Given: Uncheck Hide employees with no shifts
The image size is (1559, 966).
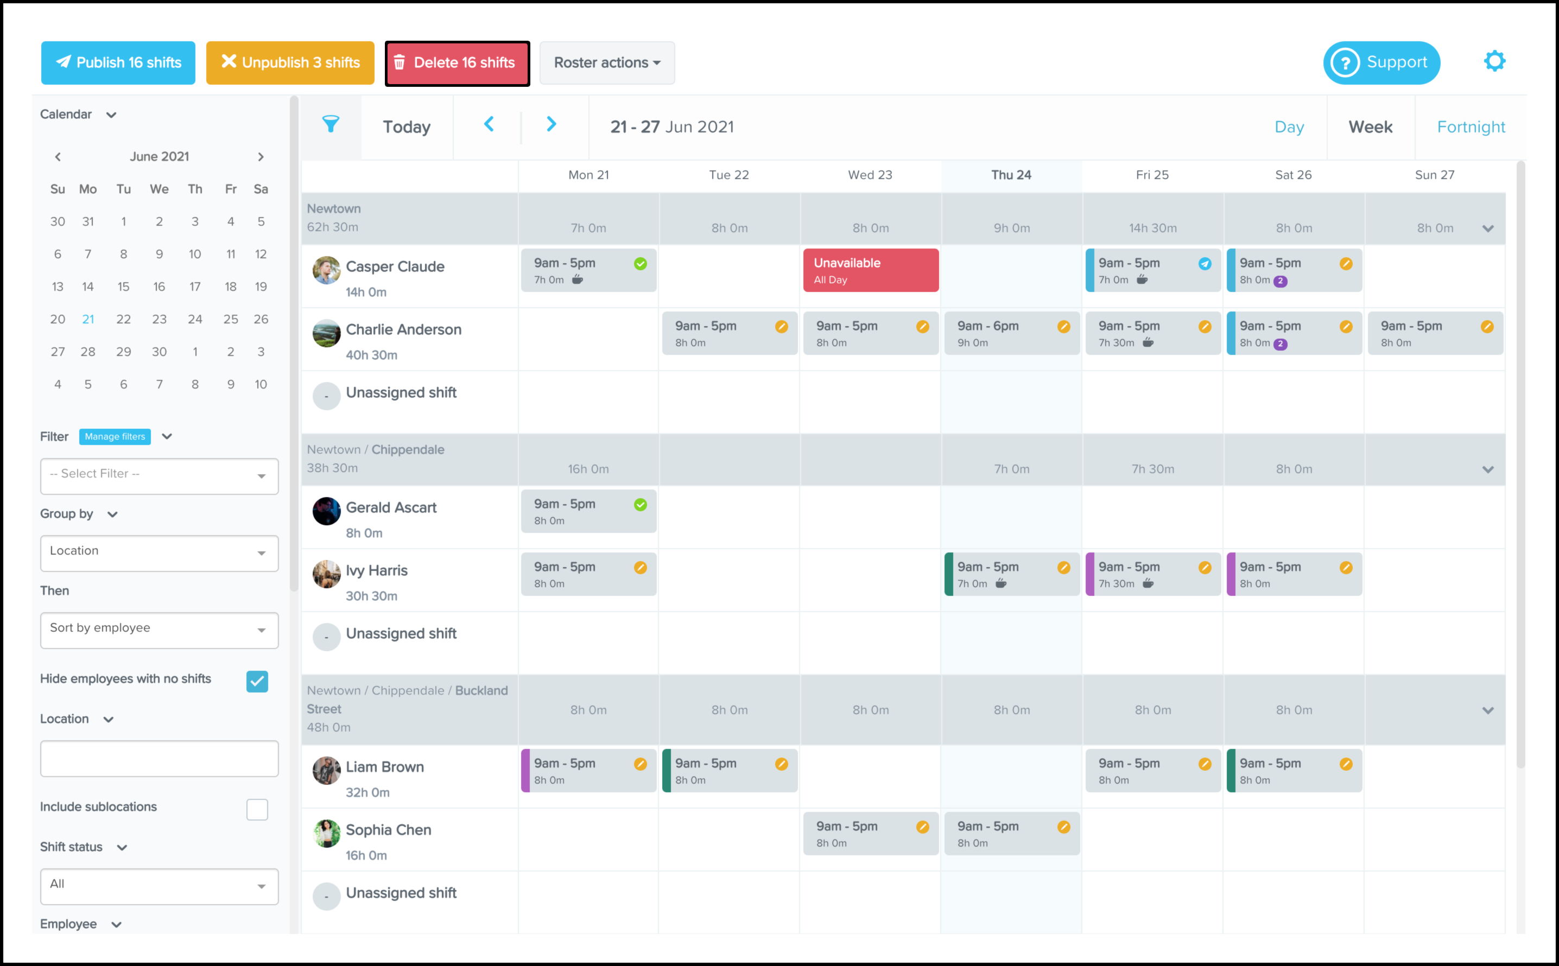Looking at the screenshot, I should click(x=257, y=681).
